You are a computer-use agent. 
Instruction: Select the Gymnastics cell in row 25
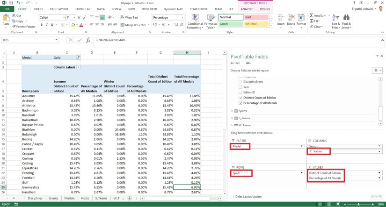click(x=37, y=187)
